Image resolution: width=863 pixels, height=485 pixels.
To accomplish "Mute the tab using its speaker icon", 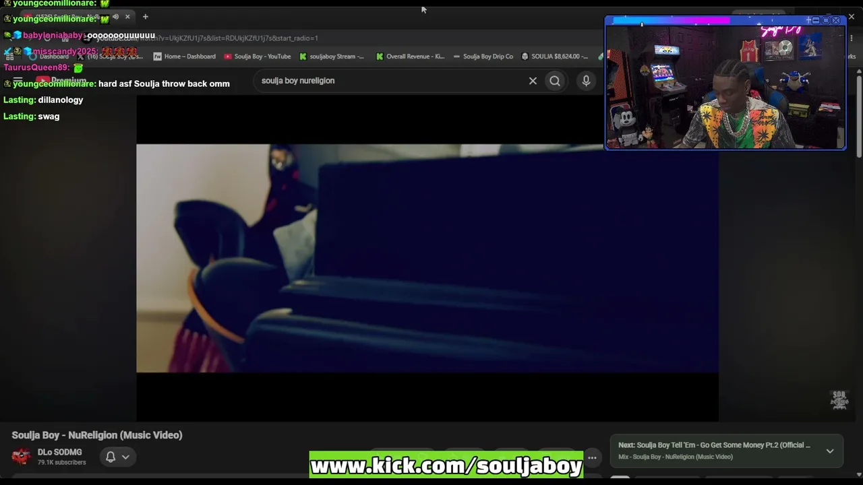I will point(116,17).
